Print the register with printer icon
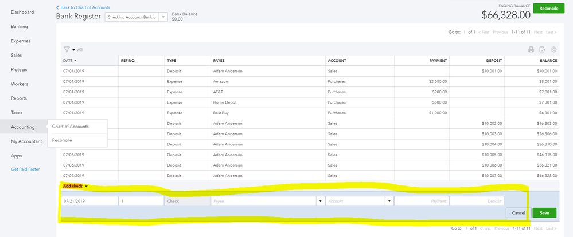 531,50
